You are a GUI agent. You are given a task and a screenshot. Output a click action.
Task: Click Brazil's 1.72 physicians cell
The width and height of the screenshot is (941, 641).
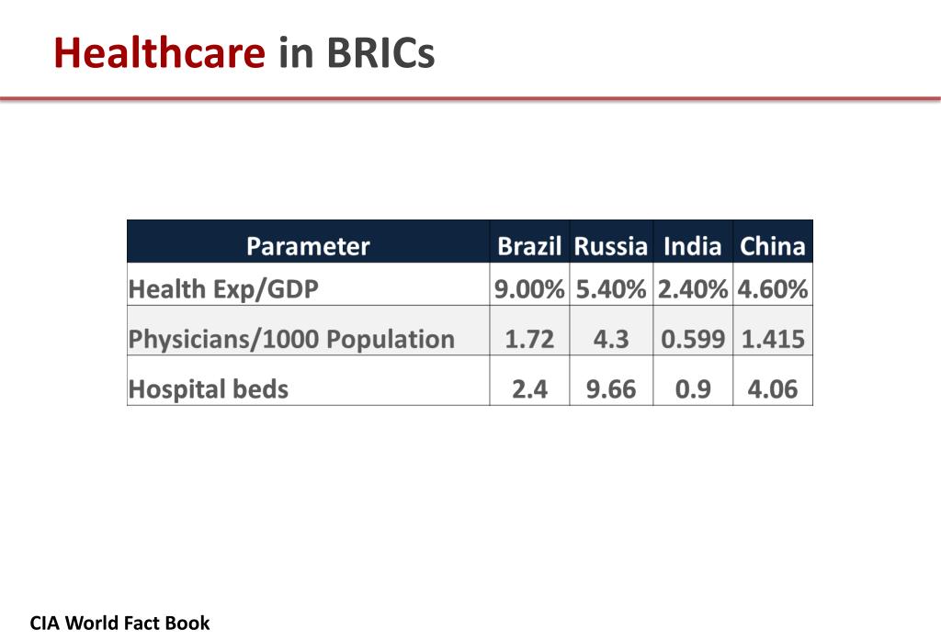pyautogui.click(x=529, y=331)
